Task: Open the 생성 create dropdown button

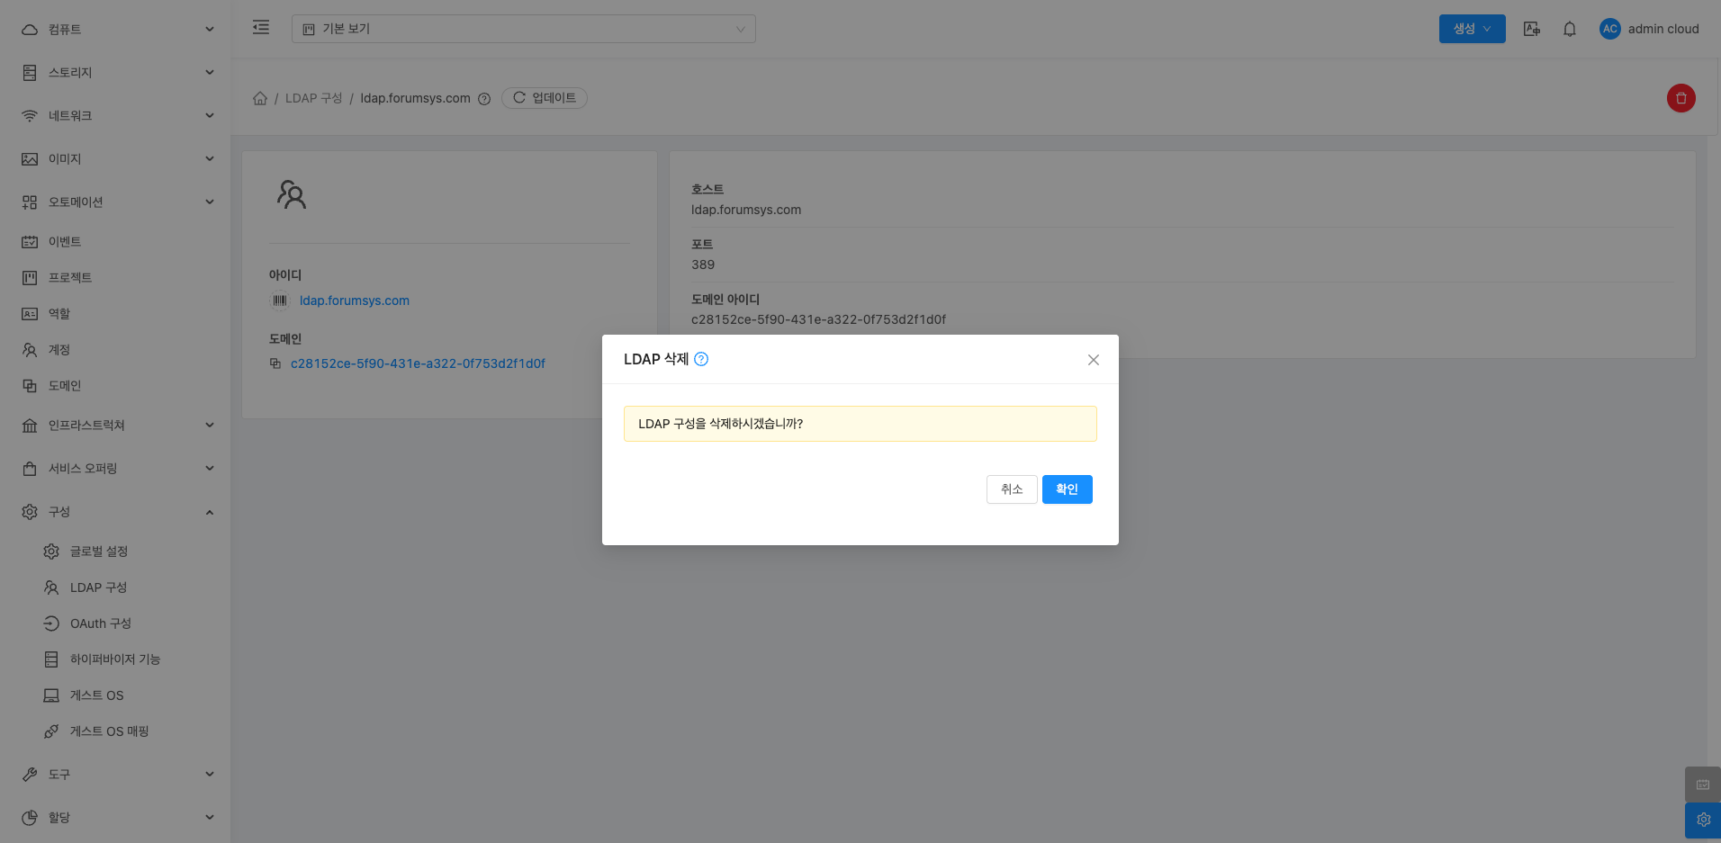Action: 1472,29
